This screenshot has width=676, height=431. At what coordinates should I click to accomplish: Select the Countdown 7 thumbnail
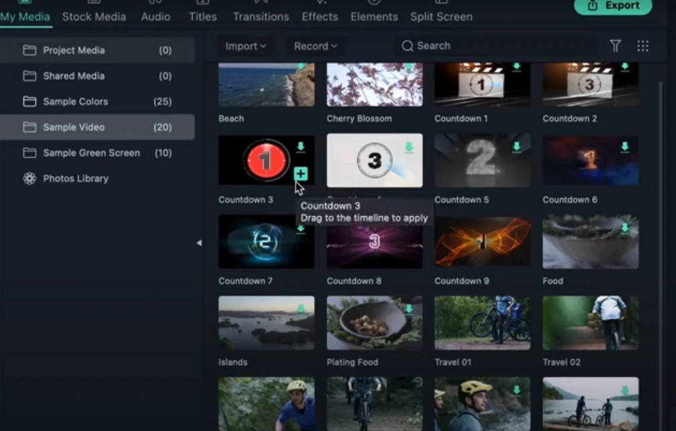(x=267, y=242)
